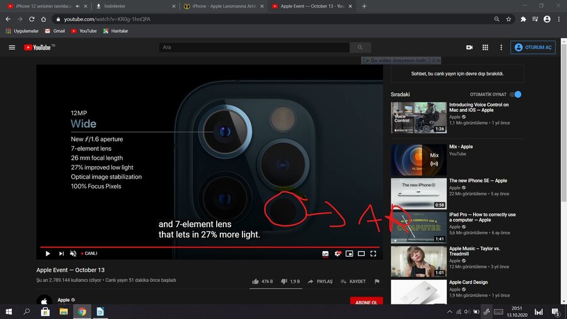Open the browser home page

click(x=43, y=19)
